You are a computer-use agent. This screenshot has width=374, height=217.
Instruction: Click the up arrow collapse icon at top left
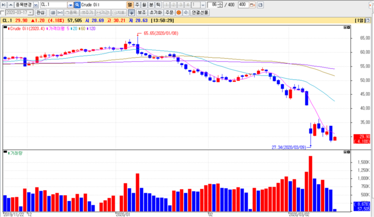(11, 5)
